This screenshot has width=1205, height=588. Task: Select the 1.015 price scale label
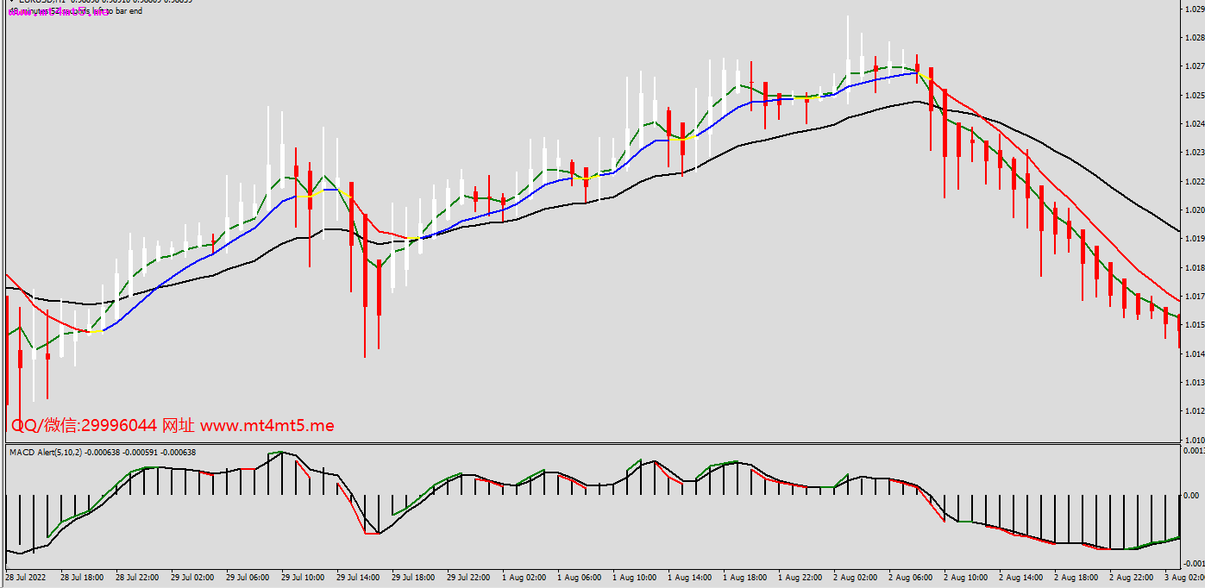(1194, 325)
